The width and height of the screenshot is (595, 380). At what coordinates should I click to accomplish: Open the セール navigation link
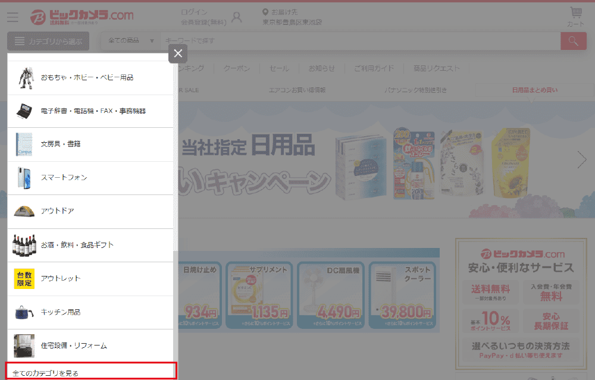coord(279,68)
